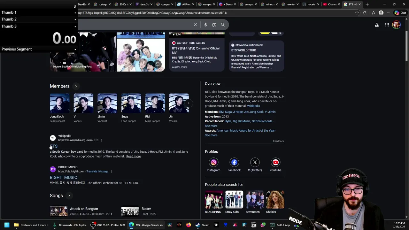The width and height of the screenshot is (409, 230).
Task: Open Wikipedia link in Overview
Action: click(253, 106)
